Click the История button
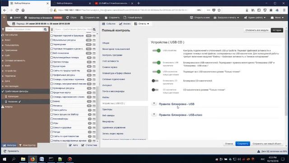 click(x=277, y=30)
